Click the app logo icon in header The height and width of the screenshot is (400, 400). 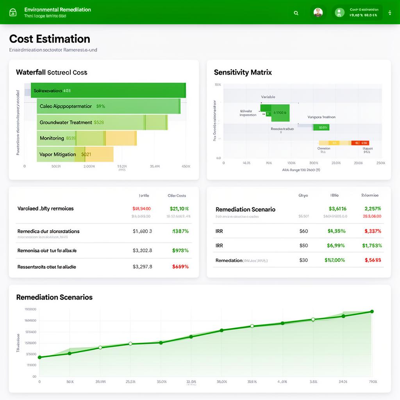pyautogui.click(x=13, y=12)
